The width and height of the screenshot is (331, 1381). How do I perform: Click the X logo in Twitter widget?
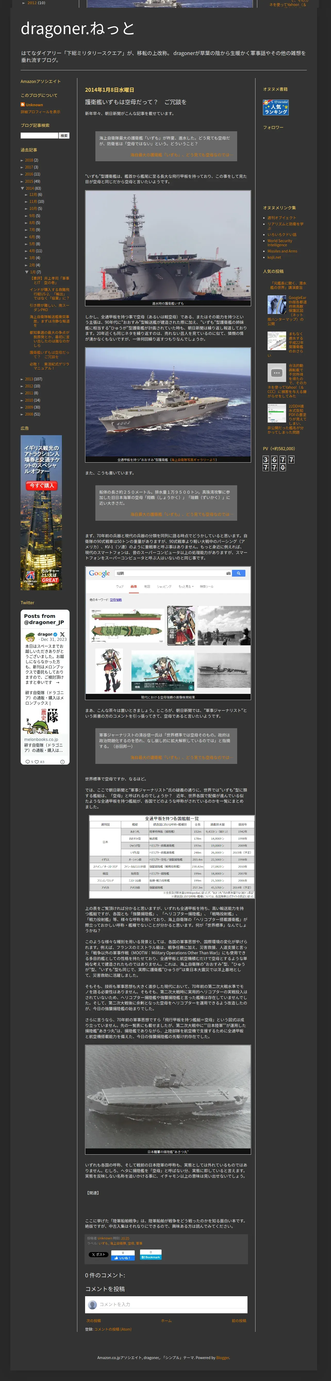pyautogui.click(x=62, y=634)
